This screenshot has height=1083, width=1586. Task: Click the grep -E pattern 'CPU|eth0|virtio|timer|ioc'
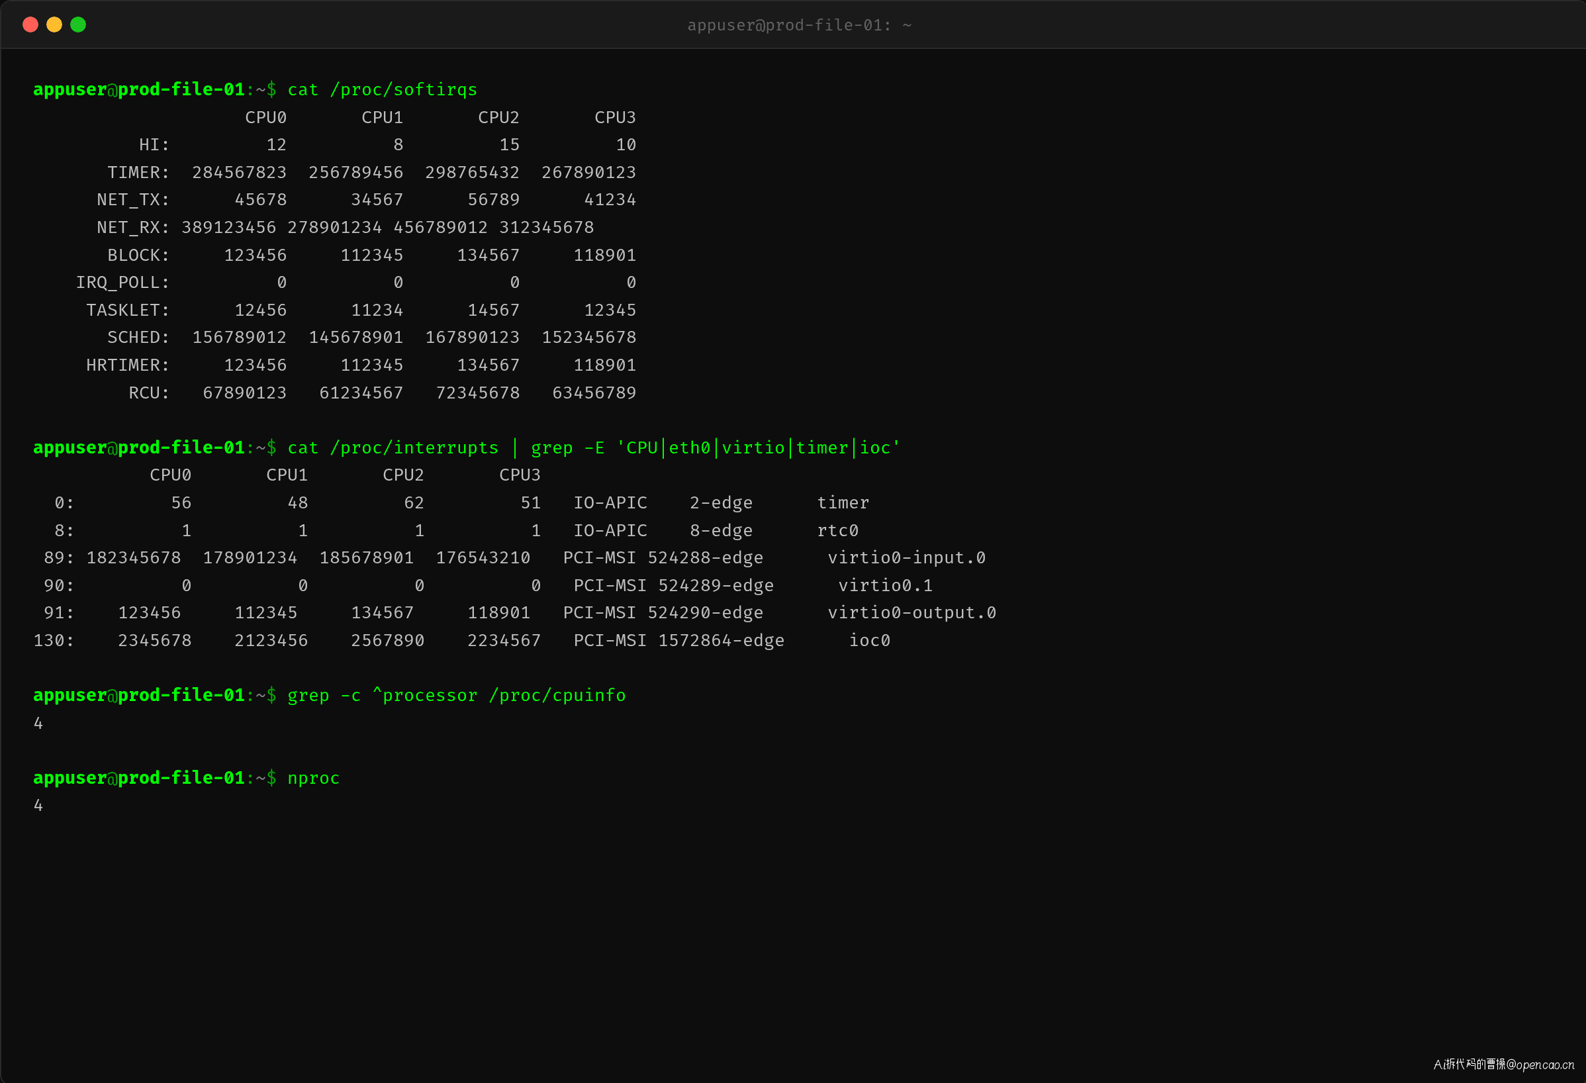[x=759, y=447]
